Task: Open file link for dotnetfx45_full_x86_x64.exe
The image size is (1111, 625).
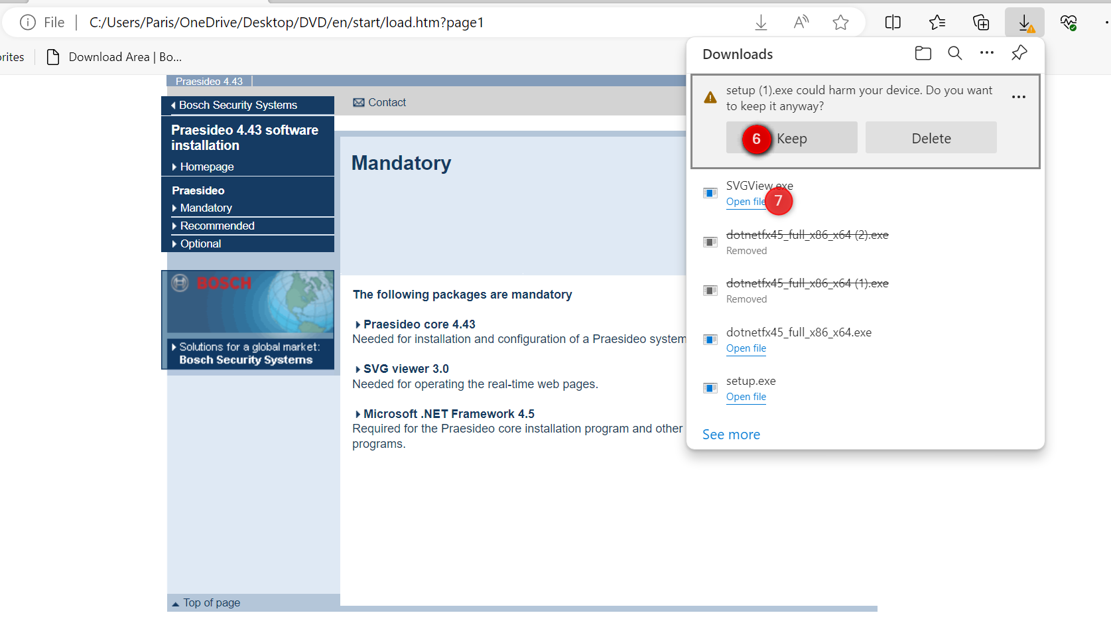Action: point(746,348)
